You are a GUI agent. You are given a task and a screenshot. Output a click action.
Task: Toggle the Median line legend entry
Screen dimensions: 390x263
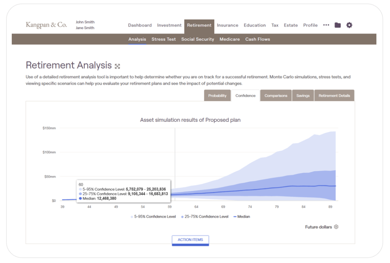242,217
